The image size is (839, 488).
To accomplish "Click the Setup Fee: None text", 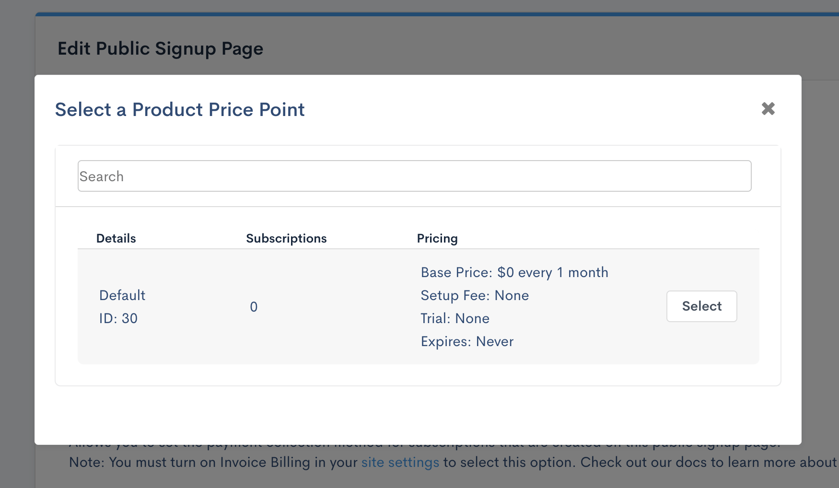I will (x=475, y=295).
